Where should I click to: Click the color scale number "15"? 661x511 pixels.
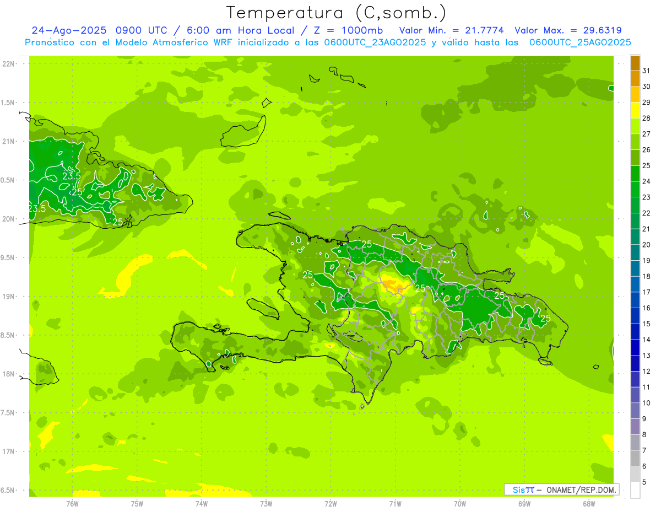(x=647, y=324)
